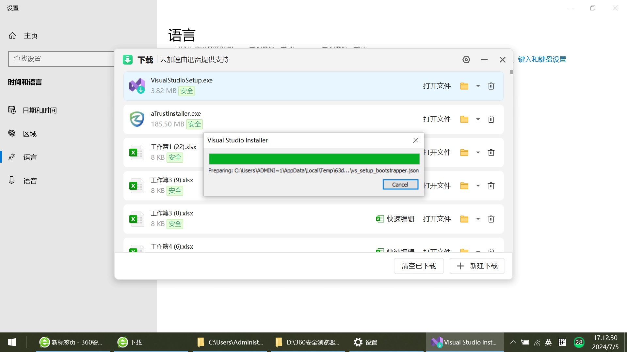Screen dimensions: 627x352
Task: Toggle the 拼 IME mode indicator
Action: click(562, 342)
